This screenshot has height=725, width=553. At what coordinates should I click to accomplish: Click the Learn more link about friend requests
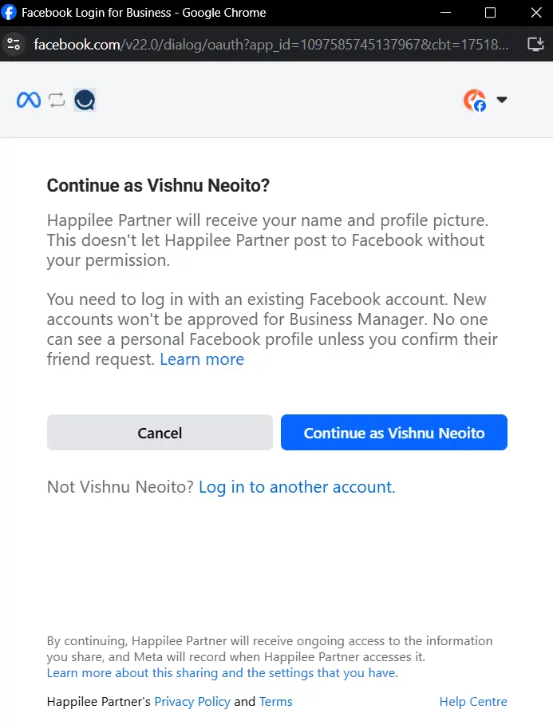[x=201, y=359]
